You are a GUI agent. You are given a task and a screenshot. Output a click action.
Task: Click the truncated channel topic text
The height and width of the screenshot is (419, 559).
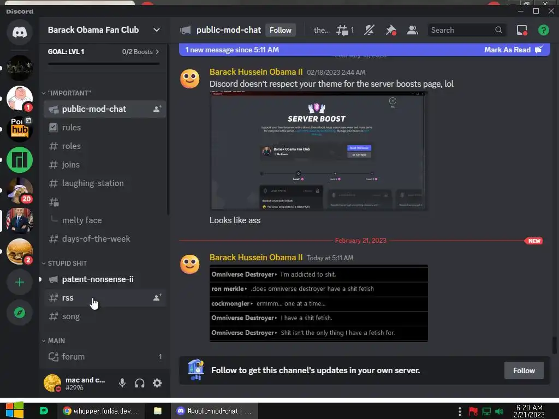pyautogui.click(x=321, y=31)
